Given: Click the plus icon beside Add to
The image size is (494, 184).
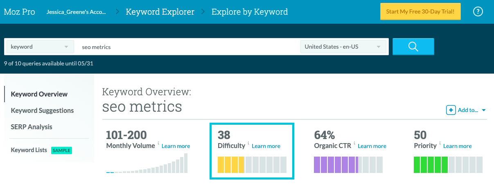Looking at the screenshot, I should (x=451, y=110).
